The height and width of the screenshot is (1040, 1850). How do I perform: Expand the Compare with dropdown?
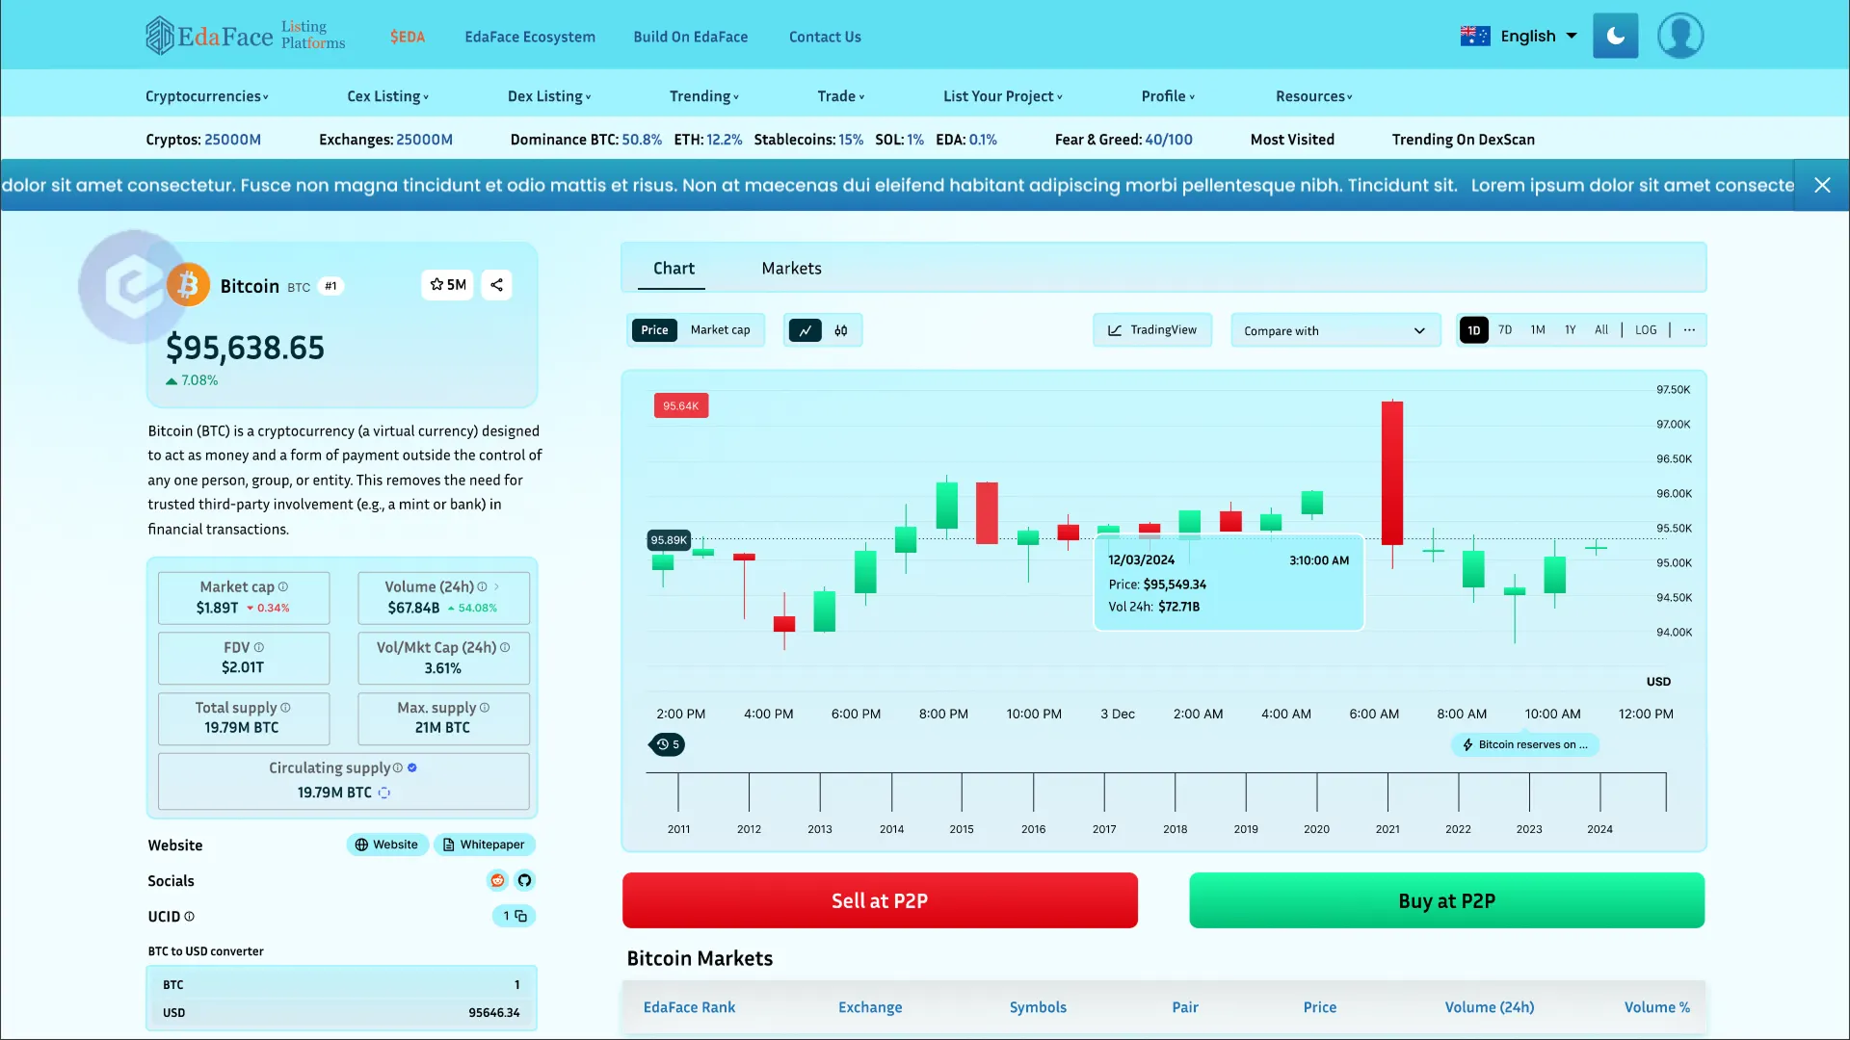(1335, 330)
